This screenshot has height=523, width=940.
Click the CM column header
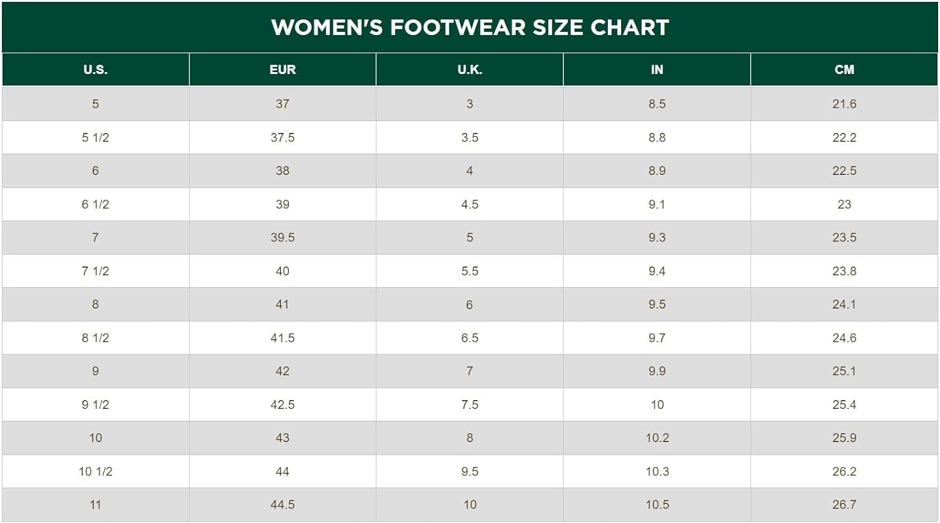coord(844,70)
